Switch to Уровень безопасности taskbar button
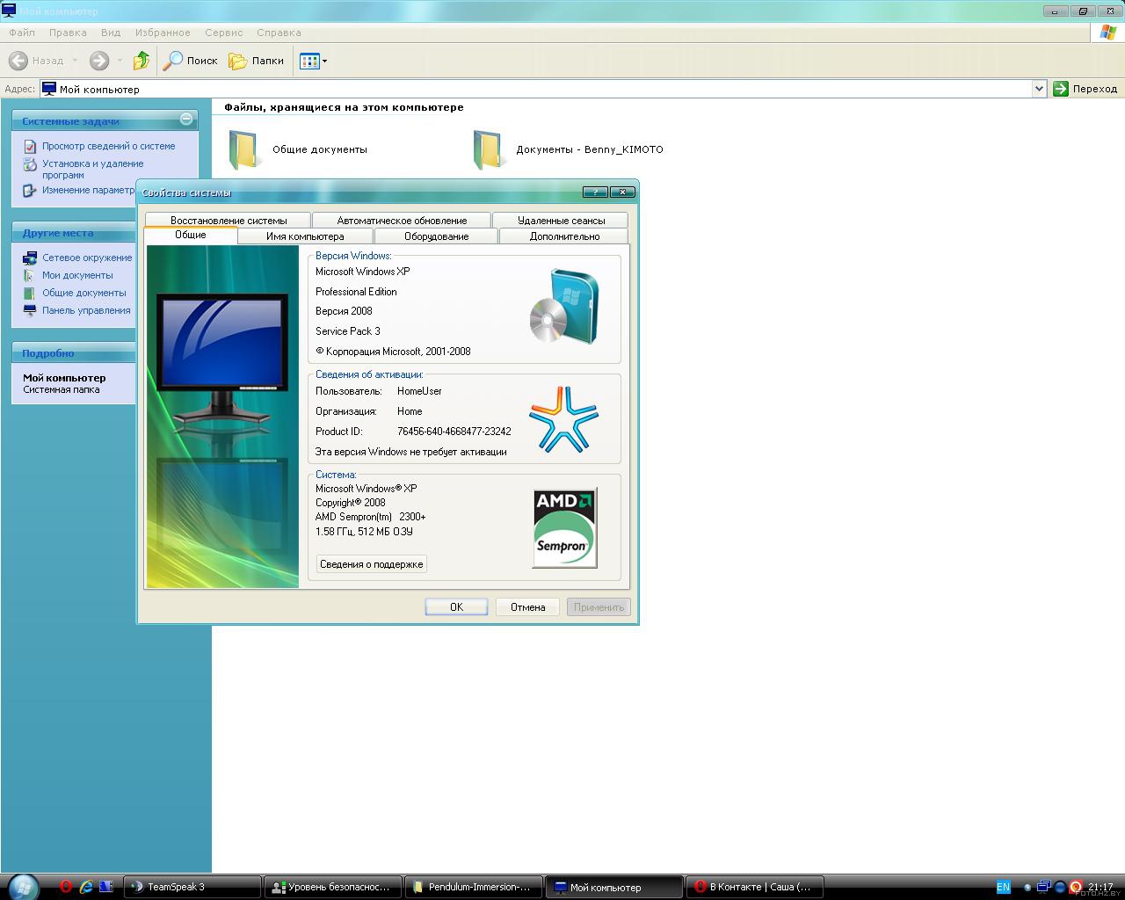 [333, 887]
